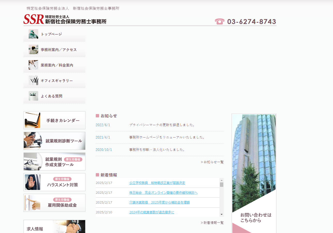Open 事務所案内／アクセス menu item
333x233 pixels.
tap(54, 50)
